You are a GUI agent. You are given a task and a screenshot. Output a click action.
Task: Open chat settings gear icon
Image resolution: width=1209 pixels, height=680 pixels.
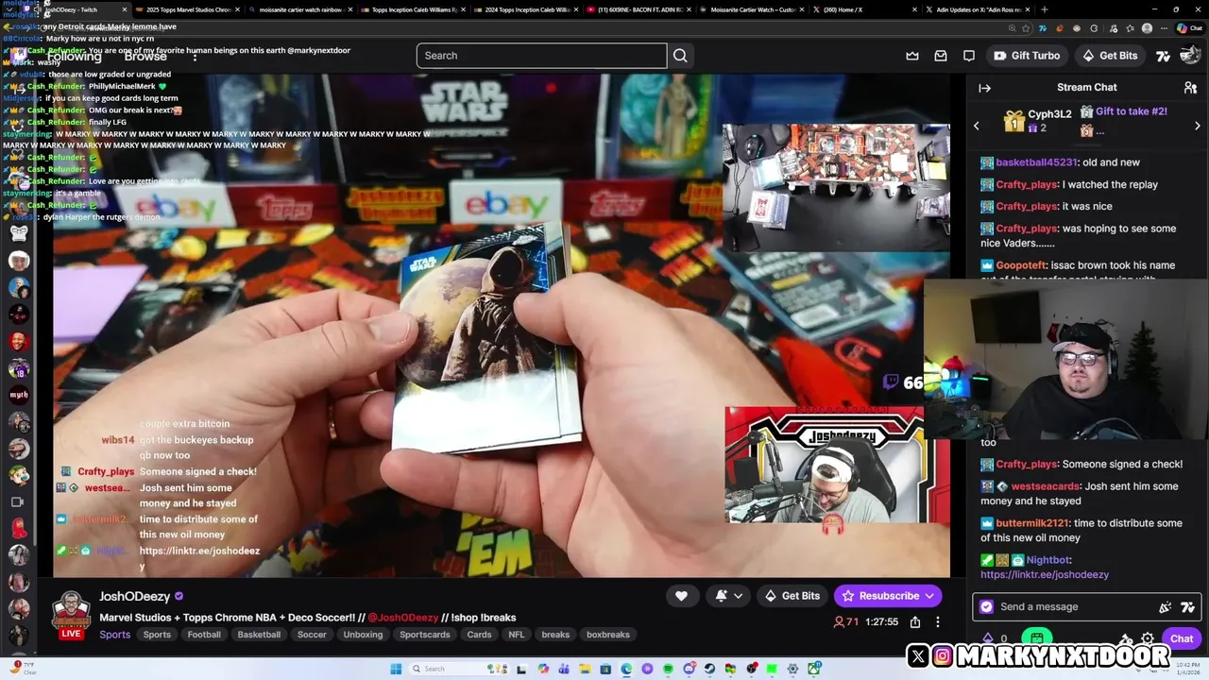coord(1148,638)
